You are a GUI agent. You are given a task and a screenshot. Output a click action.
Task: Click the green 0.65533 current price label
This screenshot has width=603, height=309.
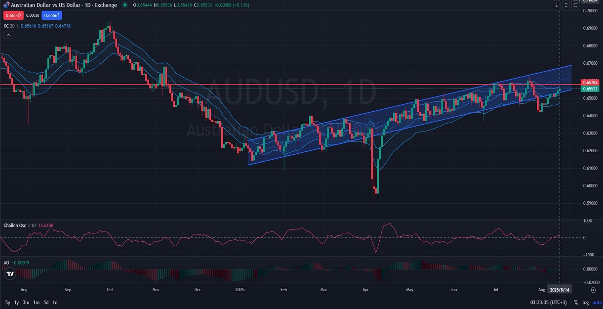(x=591, y=88)
